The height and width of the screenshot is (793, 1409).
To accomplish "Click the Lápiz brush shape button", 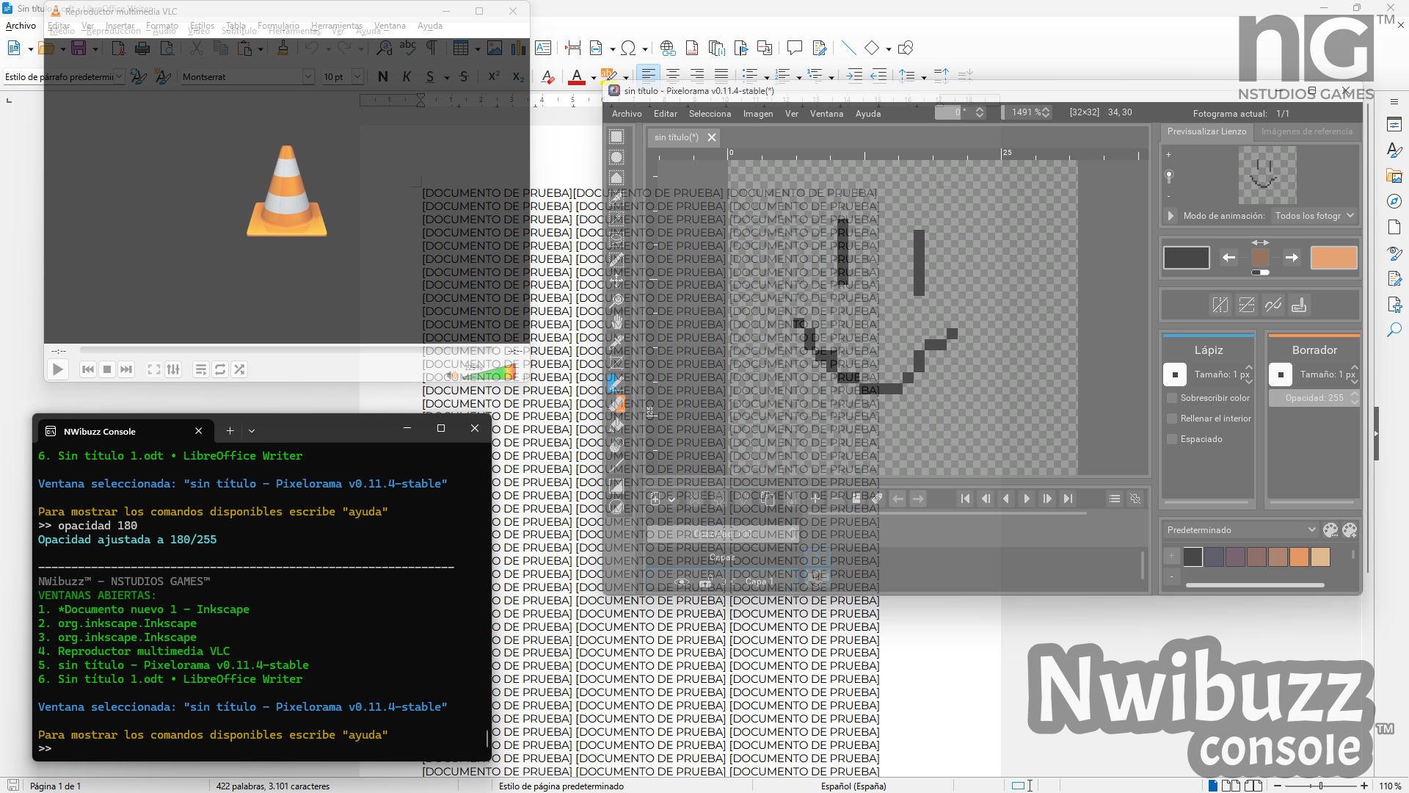I will click(x=1175, y=374).
